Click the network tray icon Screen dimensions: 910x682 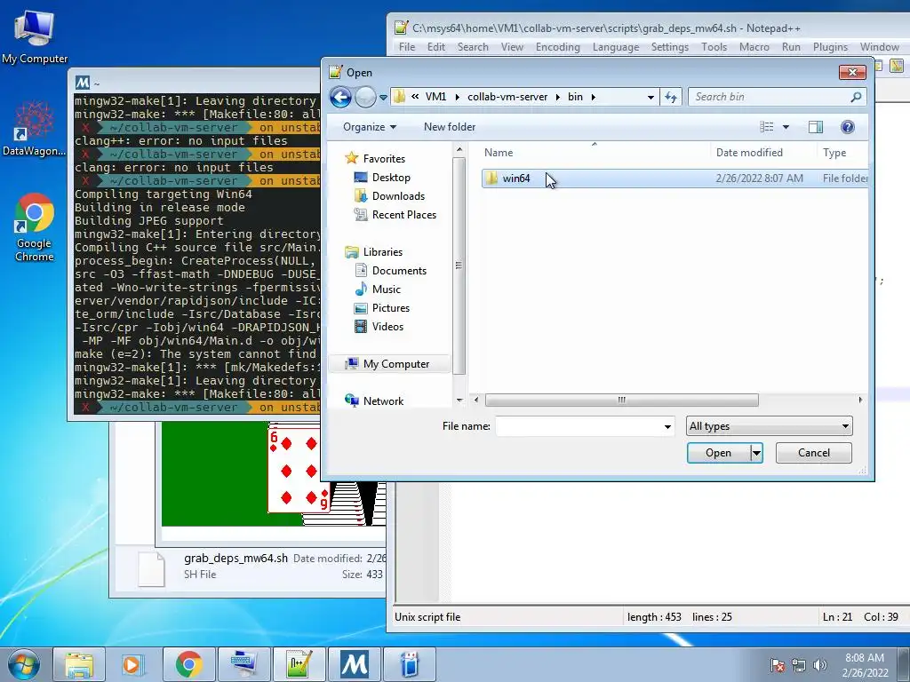coord(799,665)
